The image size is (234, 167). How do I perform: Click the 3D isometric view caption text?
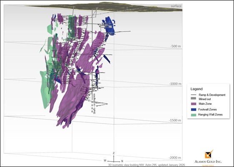[147, 165]
